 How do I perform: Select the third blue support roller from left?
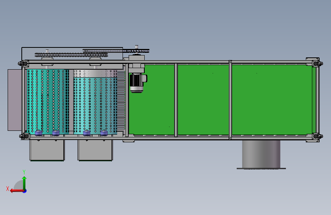(87, 133)
